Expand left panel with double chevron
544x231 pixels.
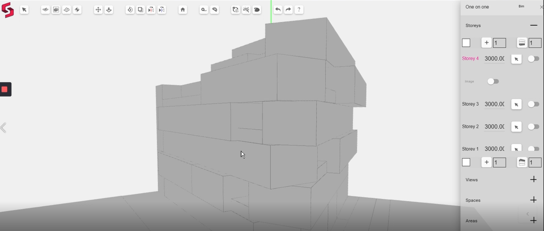coord(3,128)
